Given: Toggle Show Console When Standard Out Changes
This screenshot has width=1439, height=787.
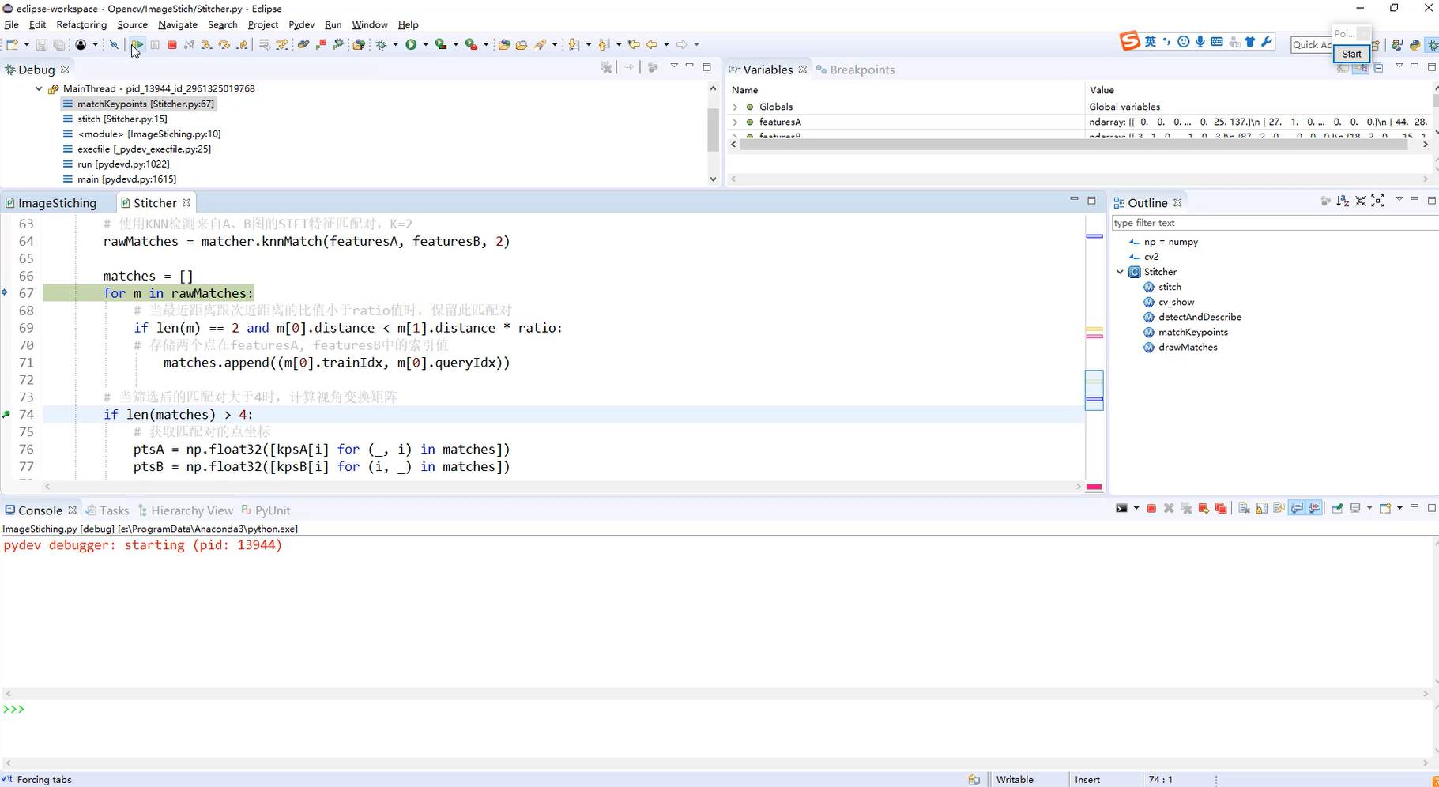Looking at the screenshot, I should point(1298,508).
